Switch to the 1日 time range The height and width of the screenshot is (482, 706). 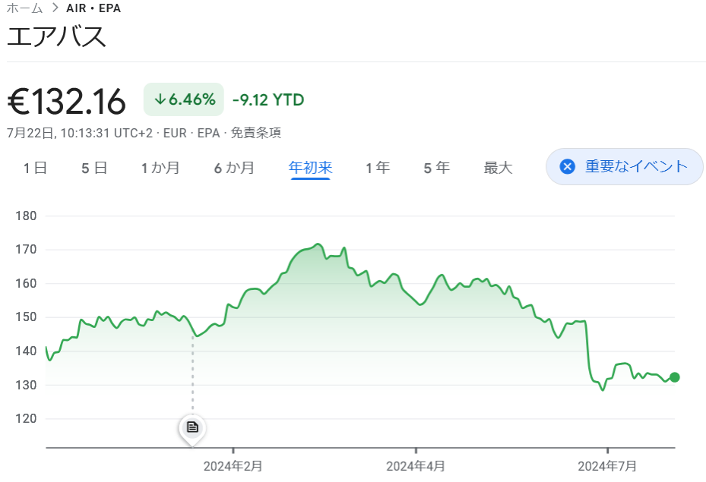pyautogui.click(x=34, y=168)
